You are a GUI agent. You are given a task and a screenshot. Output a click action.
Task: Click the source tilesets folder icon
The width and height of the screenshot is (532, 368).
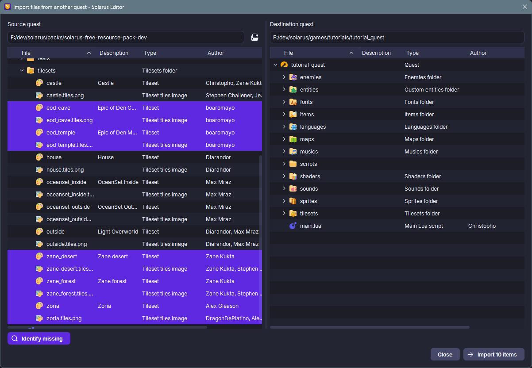point(31,70)
